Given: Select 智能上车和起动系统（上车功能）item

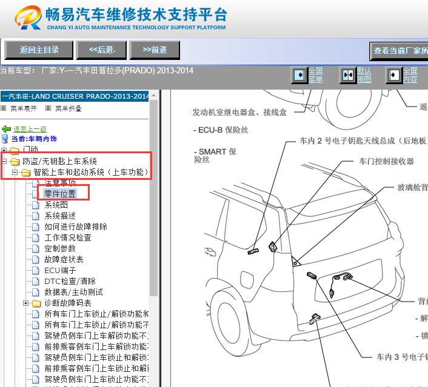Looking at the screenshot, I should tap(92, 172).
